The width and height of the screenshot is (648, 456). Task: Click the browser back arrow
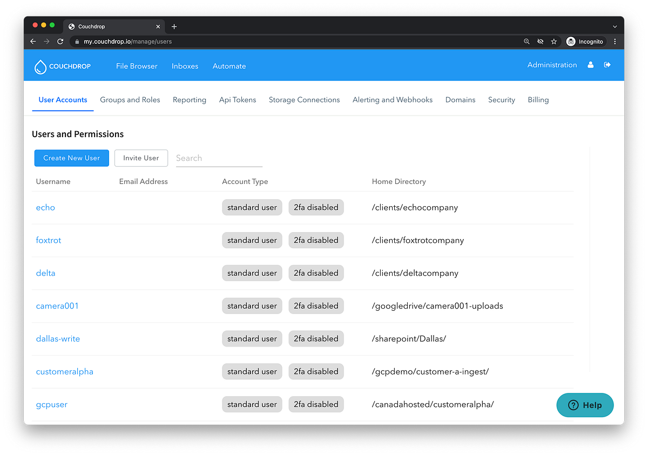[x=32, y=41]
